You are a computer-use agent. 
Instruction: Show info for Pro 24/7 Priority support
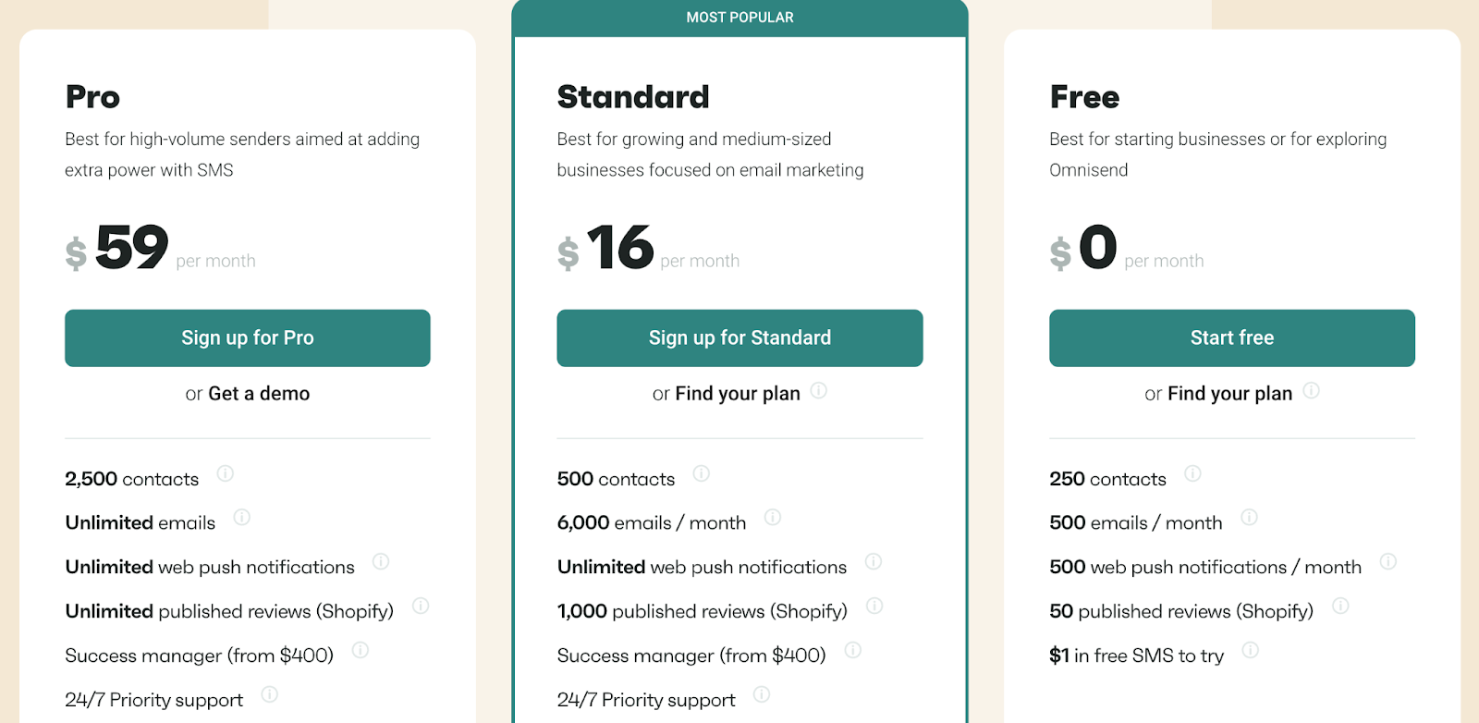coord(269,694)
